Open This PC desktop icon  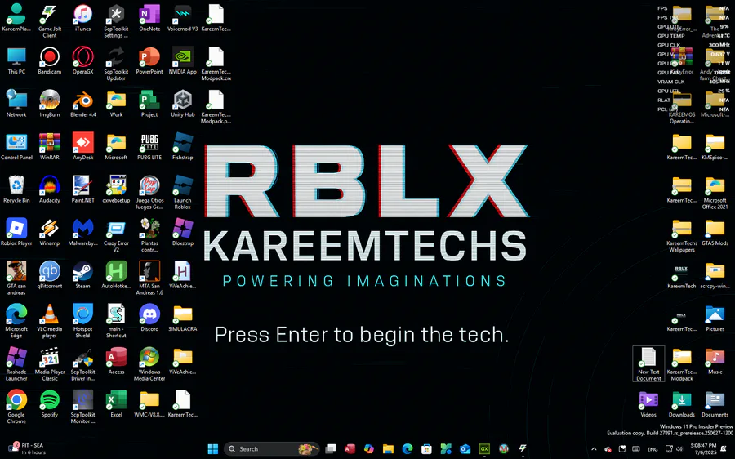16,61
